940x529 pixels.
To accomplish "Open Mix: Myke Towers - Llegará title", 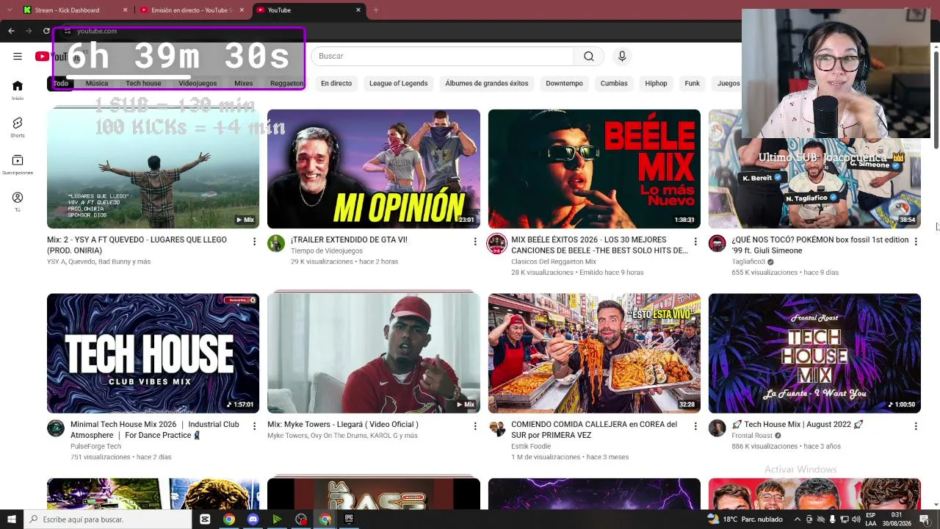I will [x=343, y=424].
